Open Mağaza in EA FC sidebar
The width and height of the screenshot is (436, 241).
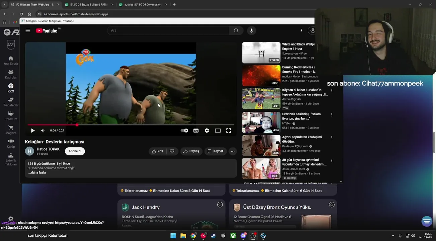(11, 130)
